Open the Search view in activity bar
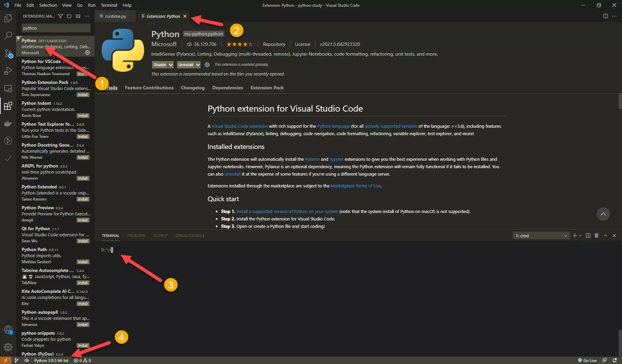This screenshot has height=364, width=622. tap(8, 36)
